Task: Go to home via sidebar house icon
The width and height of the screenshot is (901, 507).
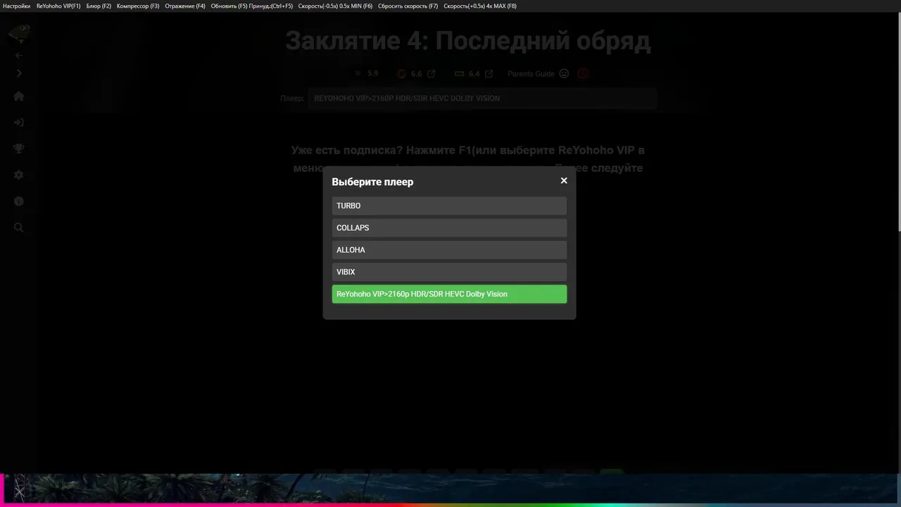Action: click(19, 96)
